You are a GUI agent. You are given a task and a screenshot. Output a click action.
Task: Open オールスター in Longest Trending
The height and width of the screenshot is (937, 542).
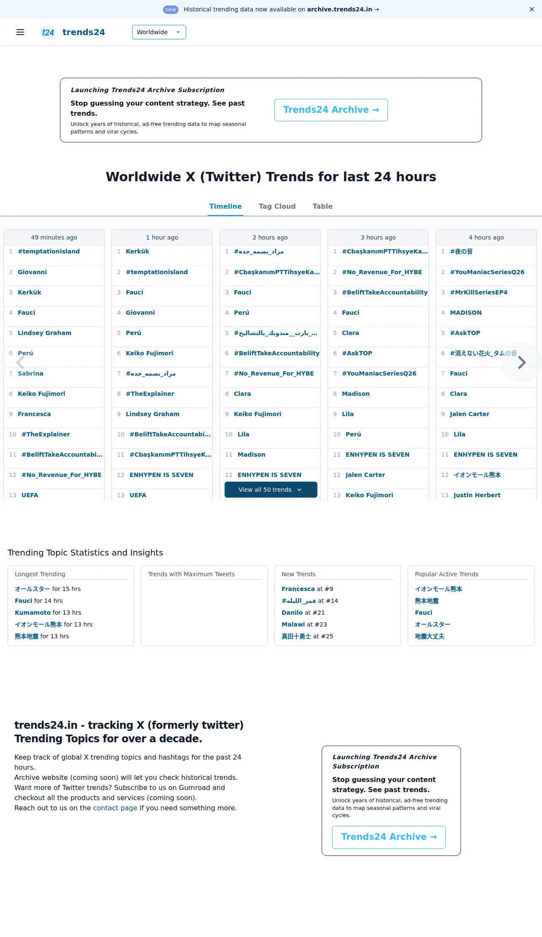click(x=33, y=589)
